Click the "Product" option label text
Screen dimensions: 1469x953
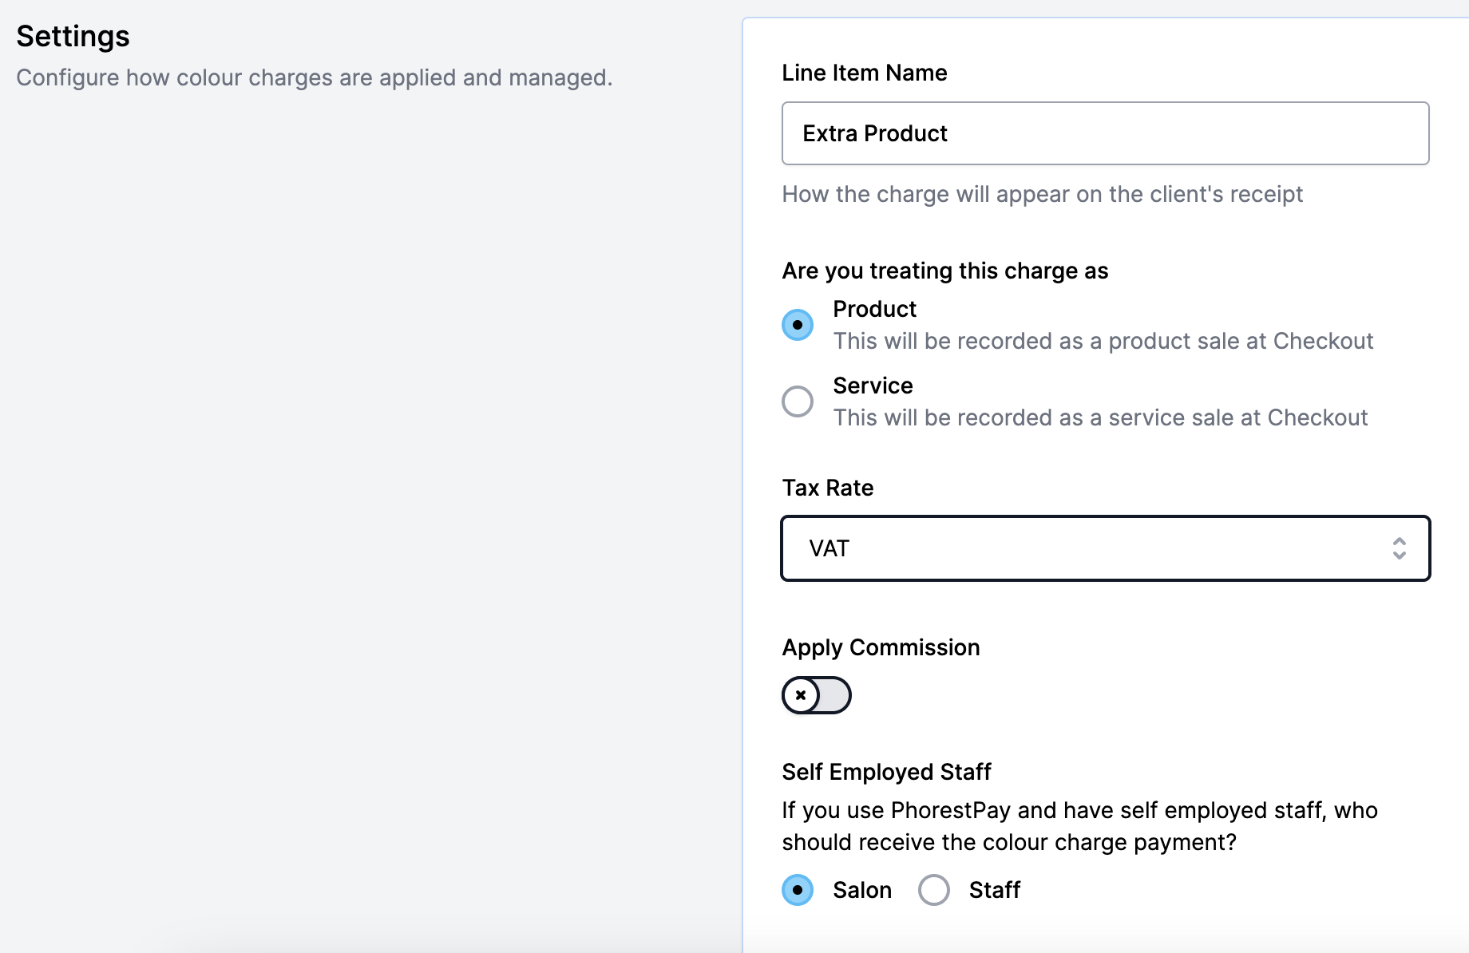[874, 309]
